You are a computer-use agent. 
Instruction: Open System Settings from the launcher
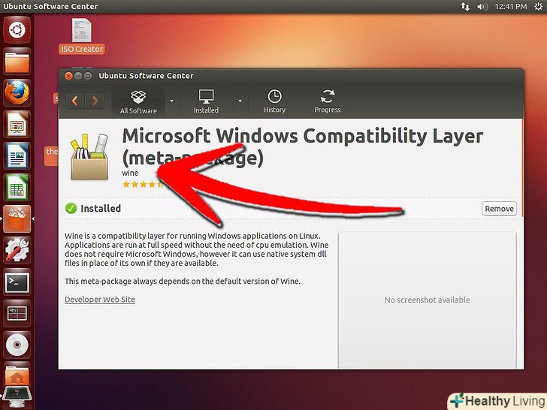(17, 250)
